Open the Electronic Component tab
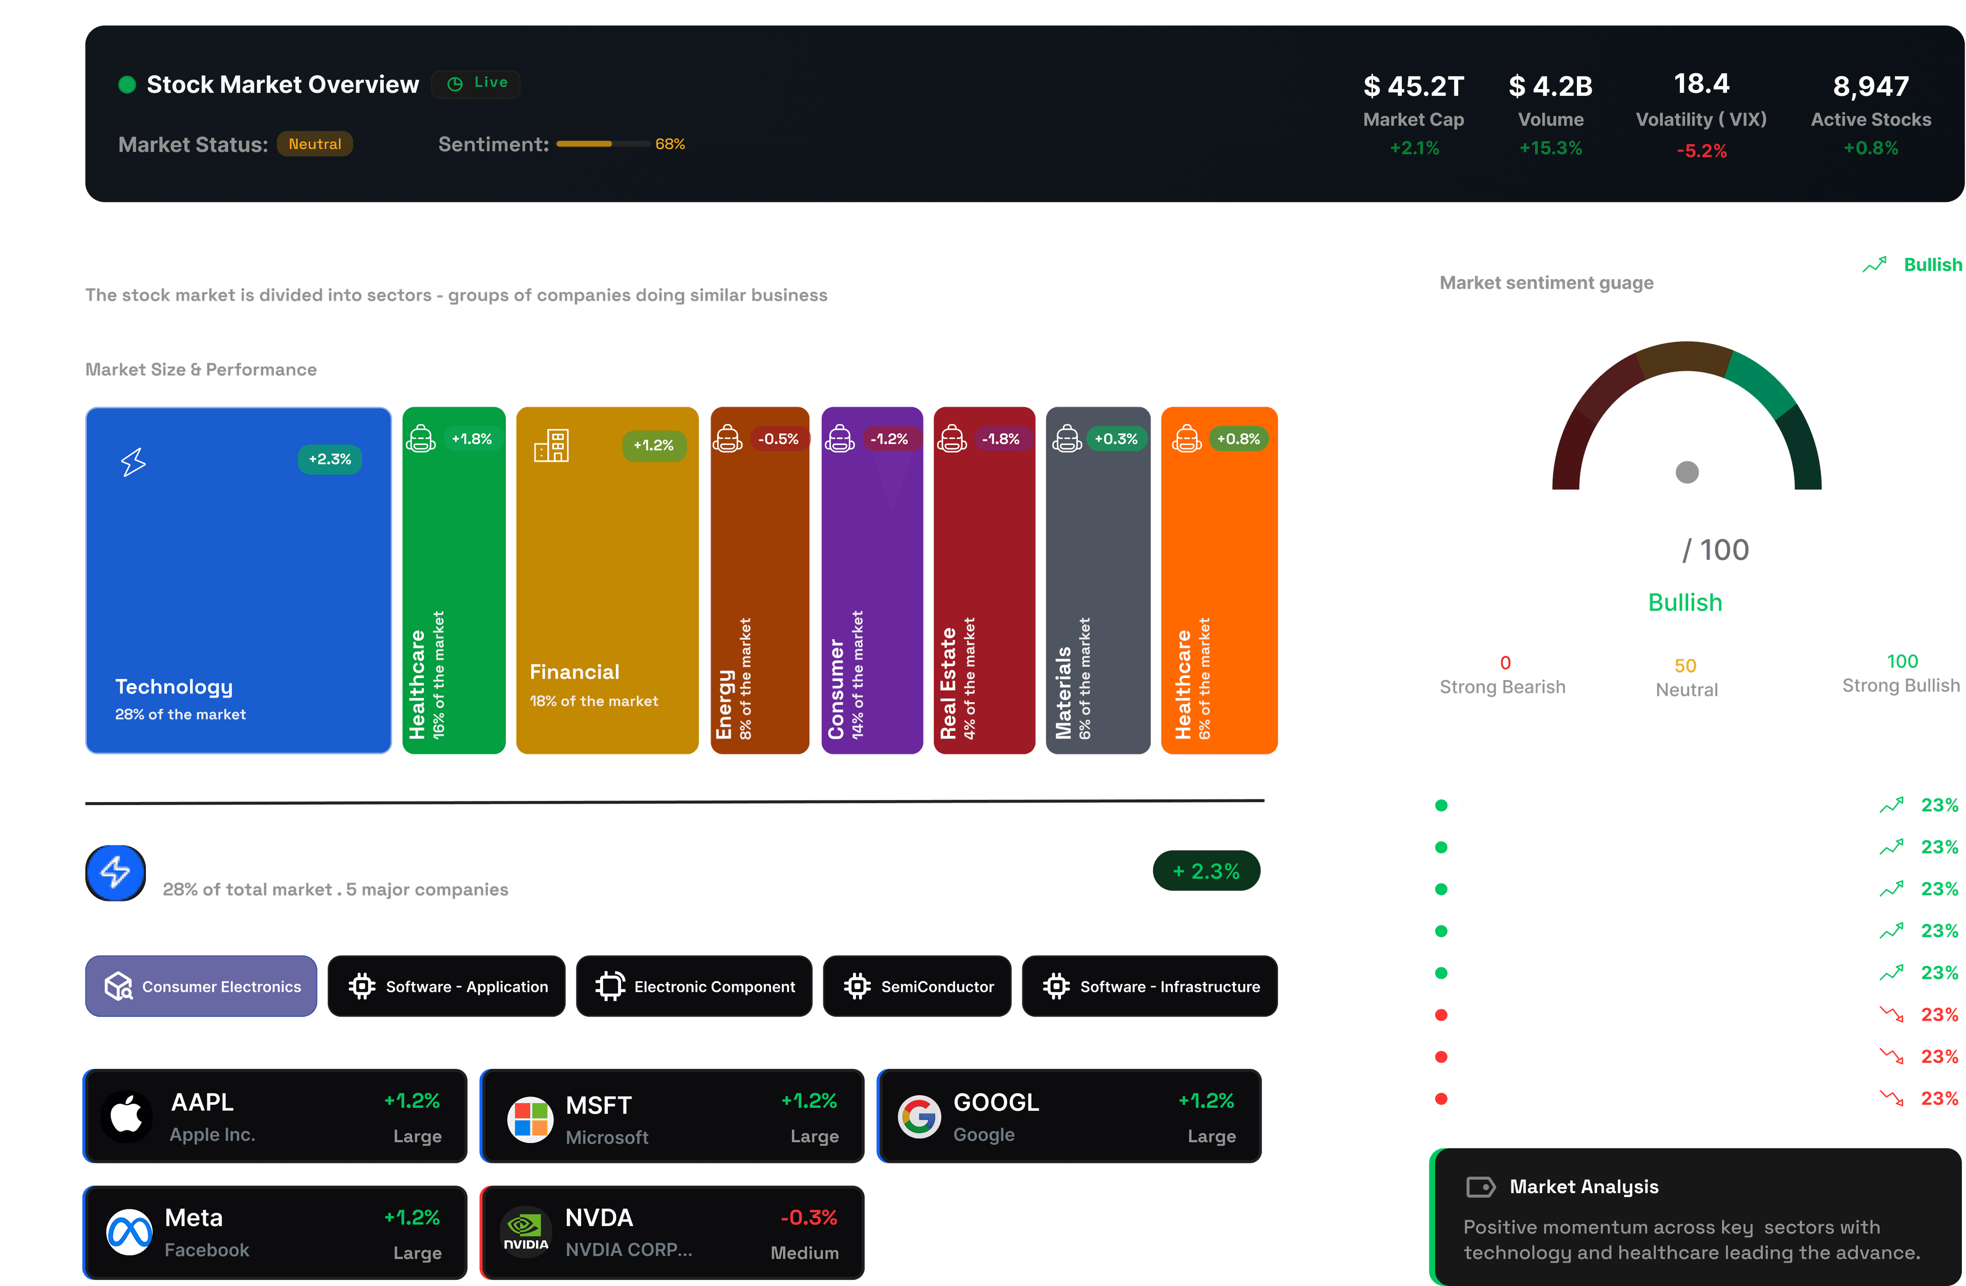 coord(694,986)
